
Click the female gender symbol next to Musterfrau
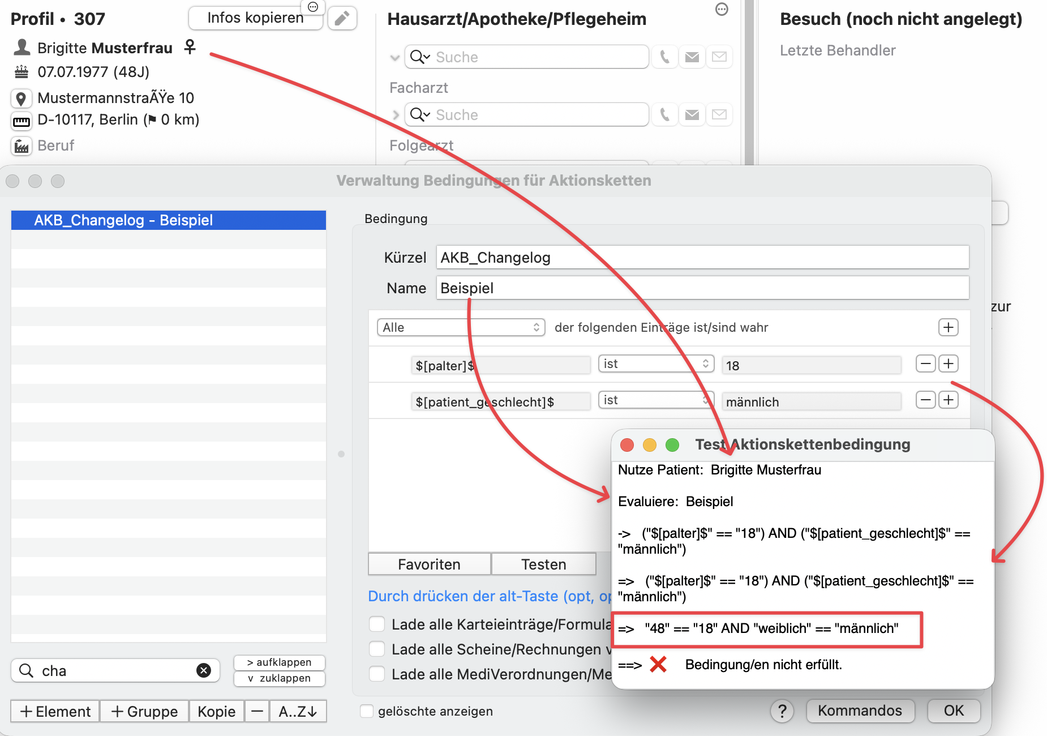point(190,48)
